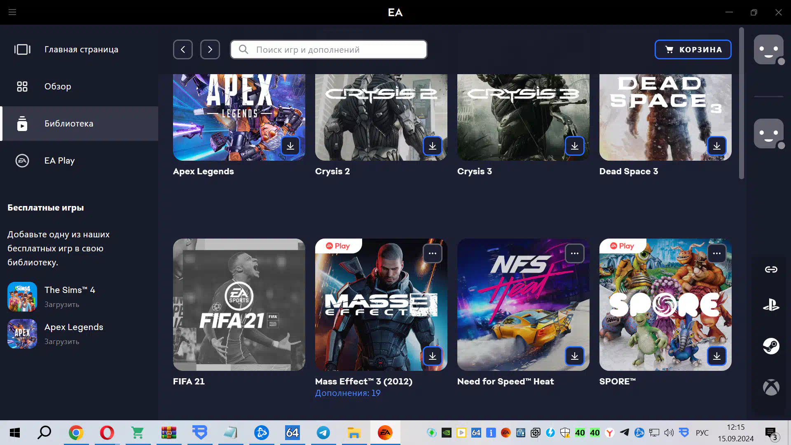
Task: Click the Xbox account link icon
Action: pyautogui.click(x=771, y=387)
